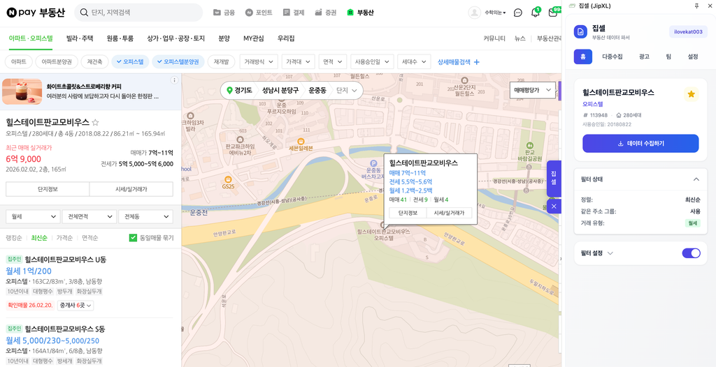Open the 사용승인일 dropdown

[x=372, y=61]
